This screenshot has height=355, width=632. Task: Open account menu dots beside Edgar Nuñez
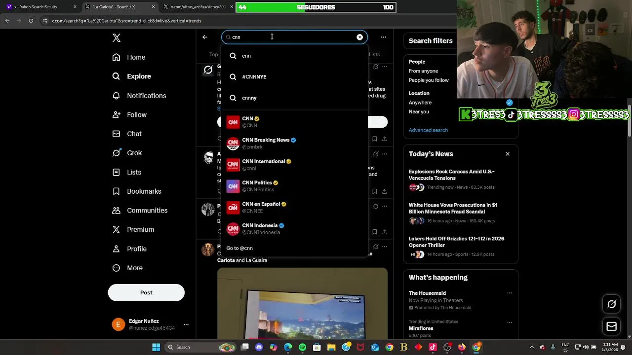(186, 324)
